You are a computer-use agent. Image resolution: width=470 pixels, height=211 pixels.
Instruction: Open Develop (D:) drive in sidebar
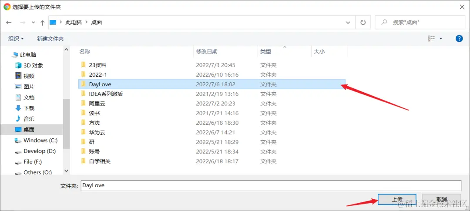click(x=40, y=151)
